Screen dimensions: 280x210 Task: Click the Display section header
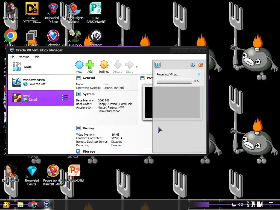(x=88, y=128)
